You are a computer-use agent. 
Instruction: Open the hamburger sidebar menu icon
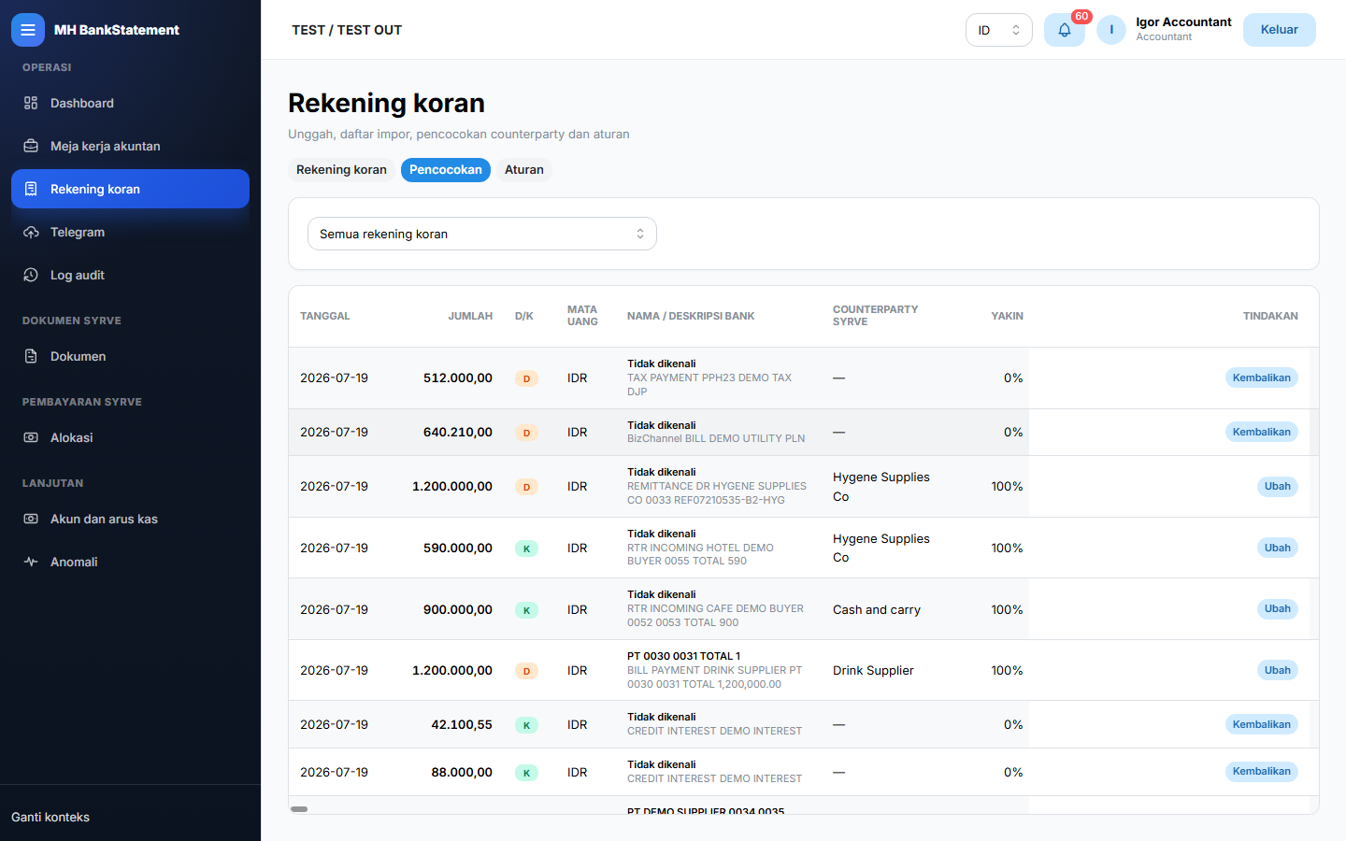coord(28,30)
